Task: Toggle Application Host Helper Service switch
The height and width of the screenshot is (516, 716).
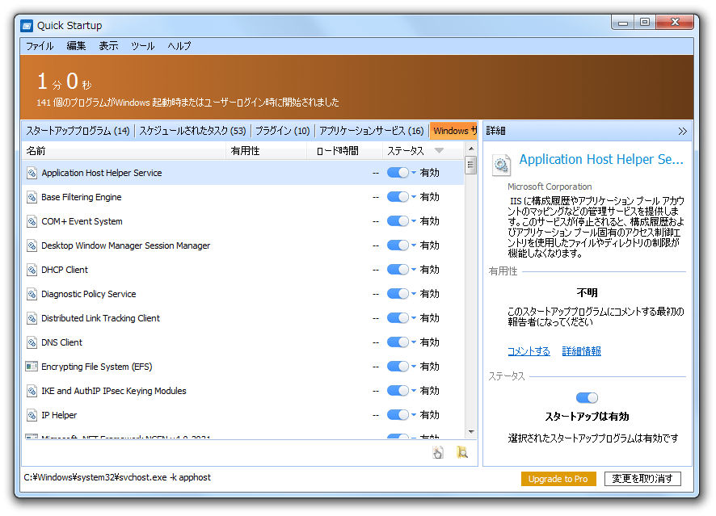Action: tap(398, 173)
